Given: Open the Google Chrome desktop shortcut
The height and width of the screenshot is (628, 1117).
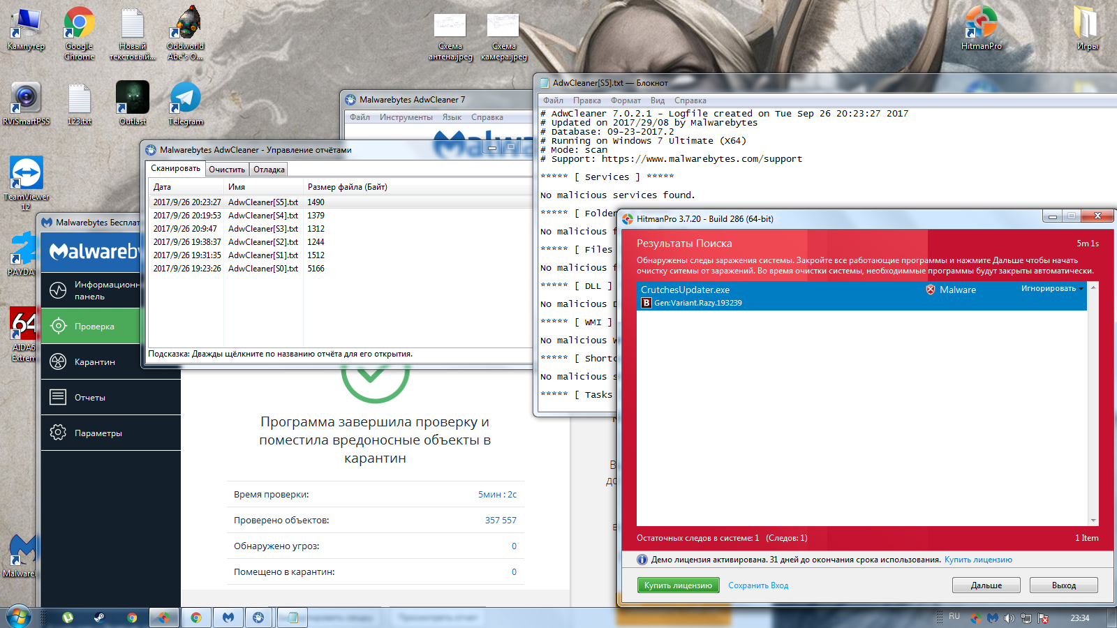Looking at the screenshot, I should click(79, 33).
